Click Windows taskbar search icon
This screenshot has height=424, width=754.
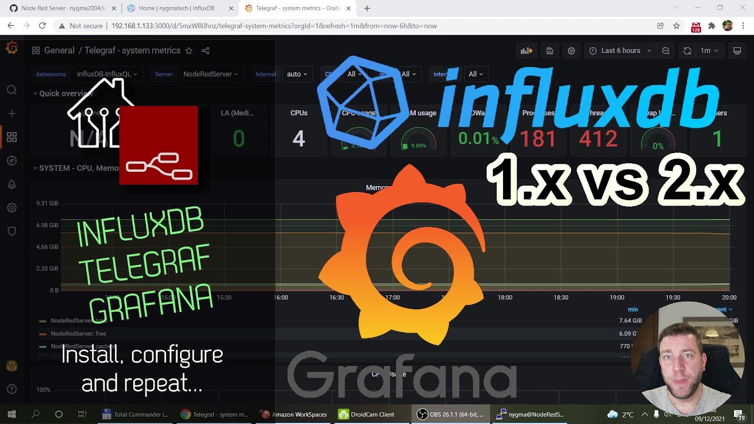click(x=35, y=414)
